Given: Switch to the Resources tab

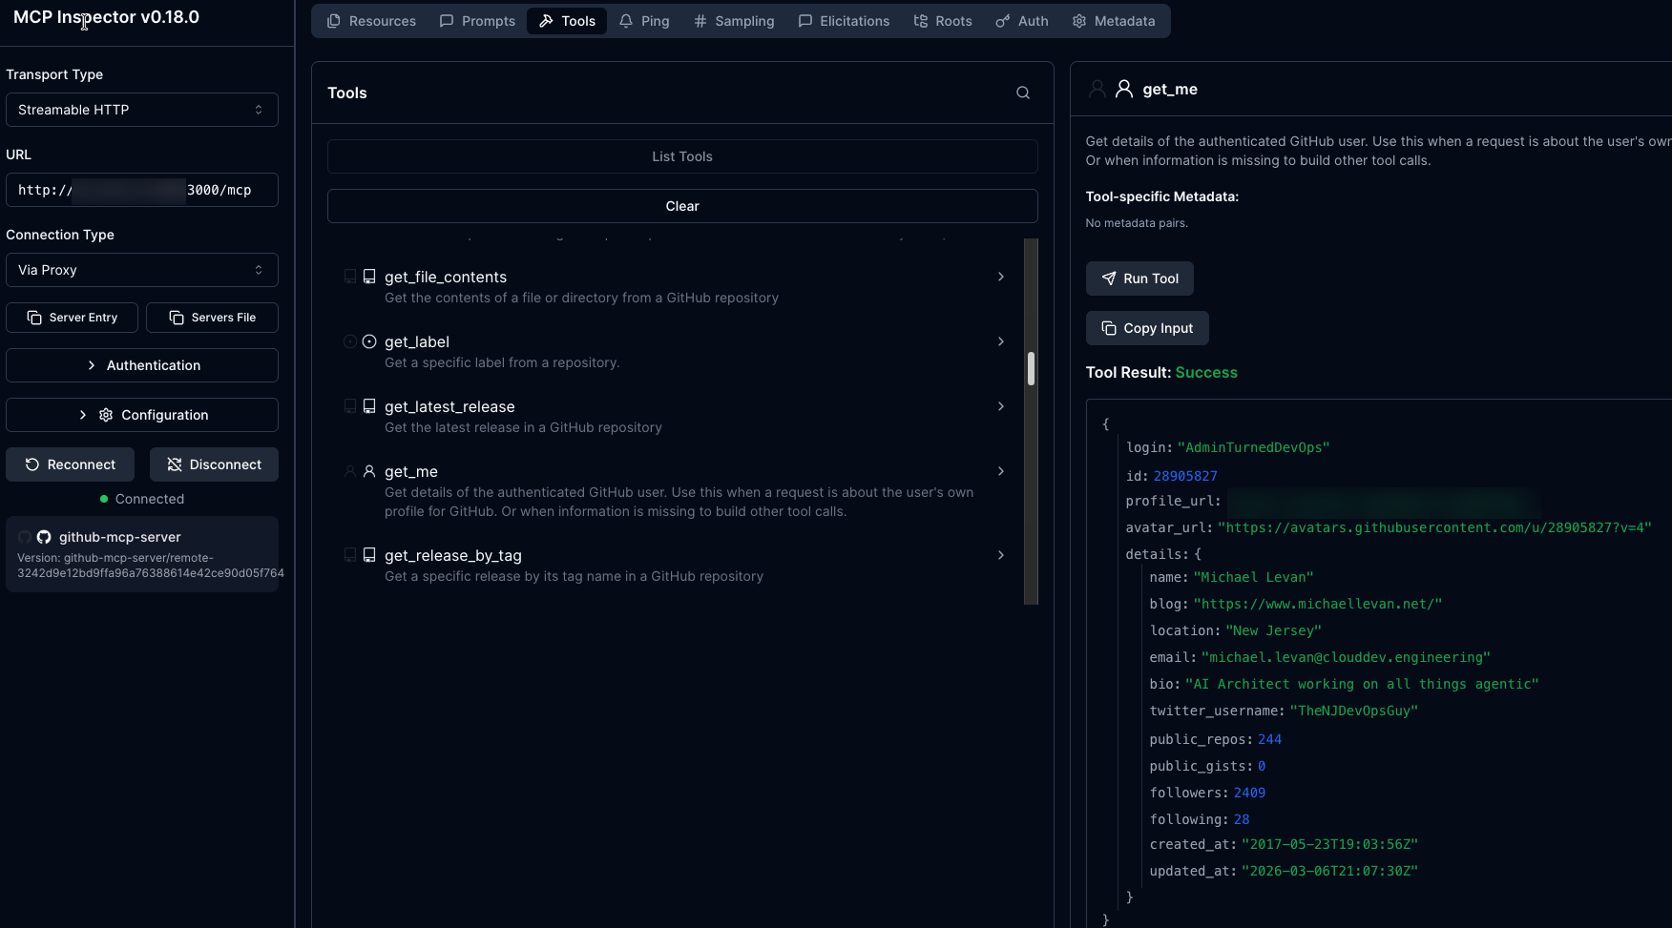Looking at the screenshot, I should click(371, 21).
